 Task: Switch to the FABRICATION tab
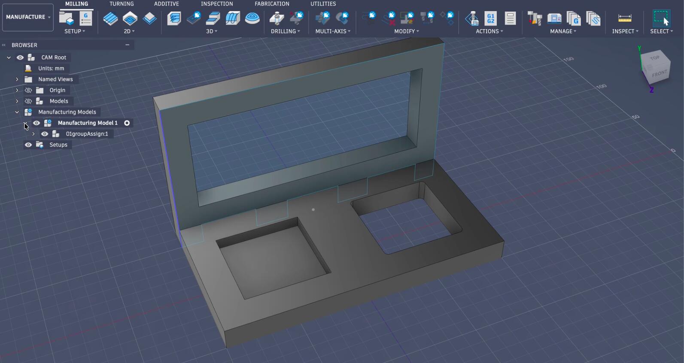pyautogui.click(x=272, y=4)
